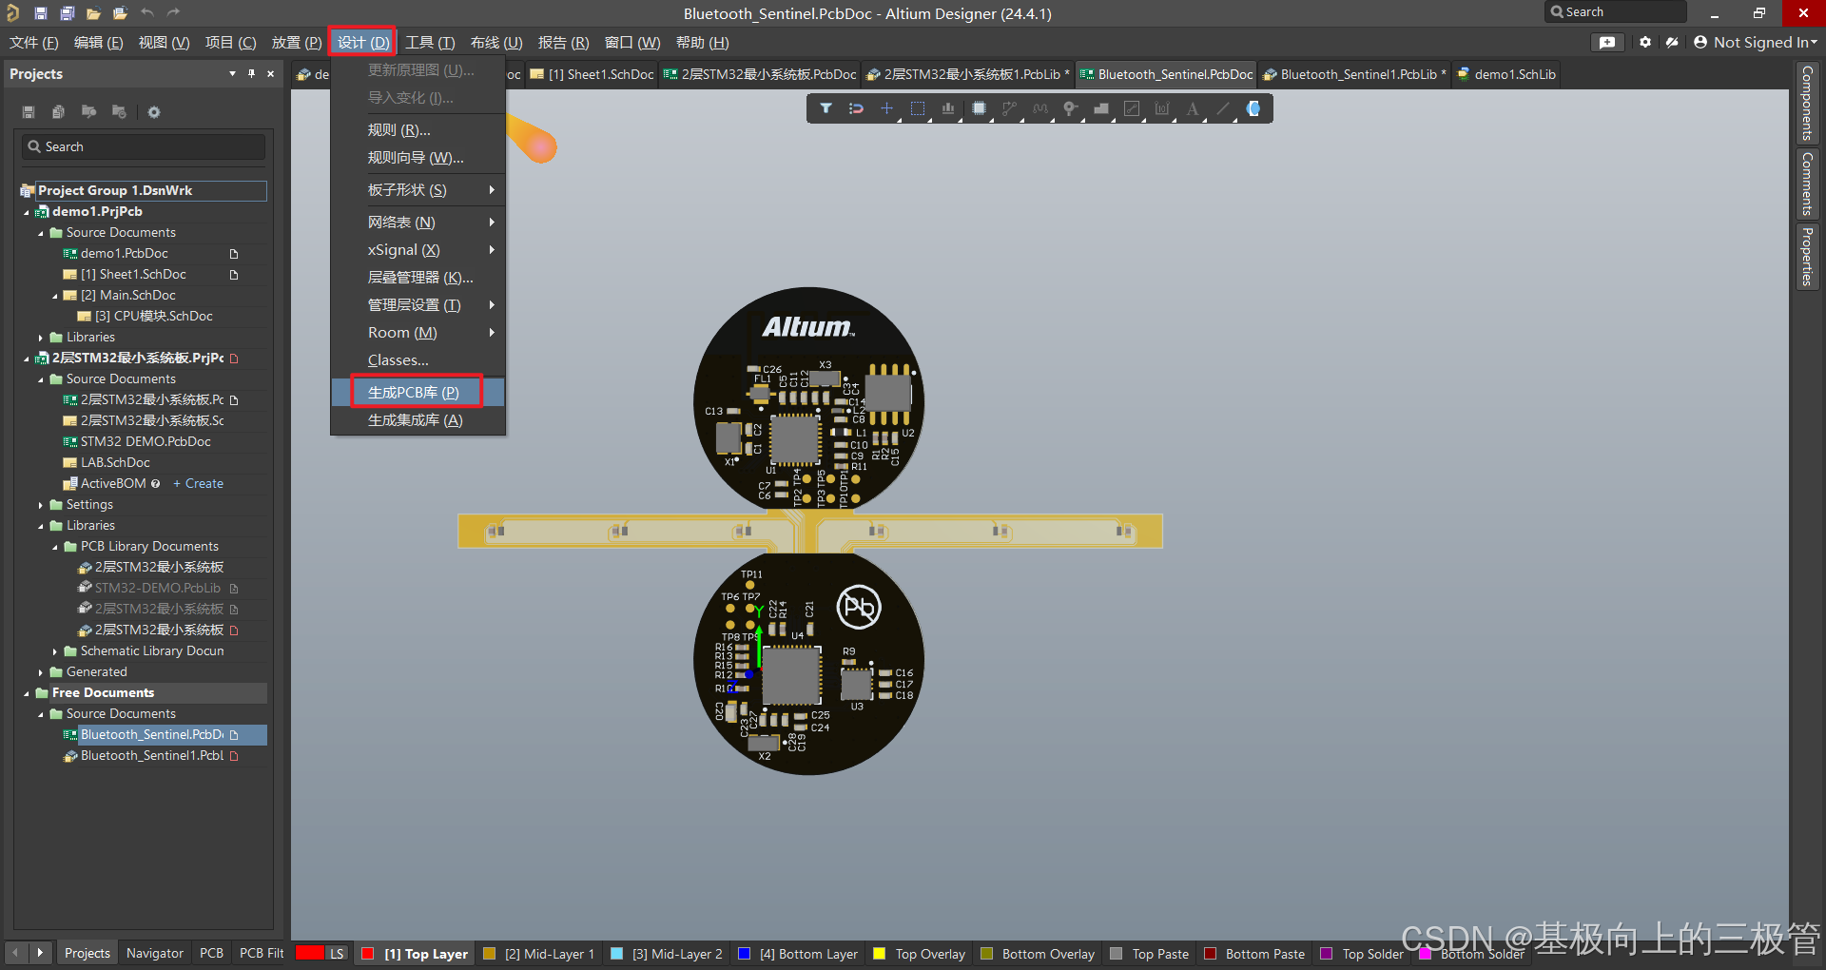Open the align objects bar-chart icon

[x=947, y=108]
